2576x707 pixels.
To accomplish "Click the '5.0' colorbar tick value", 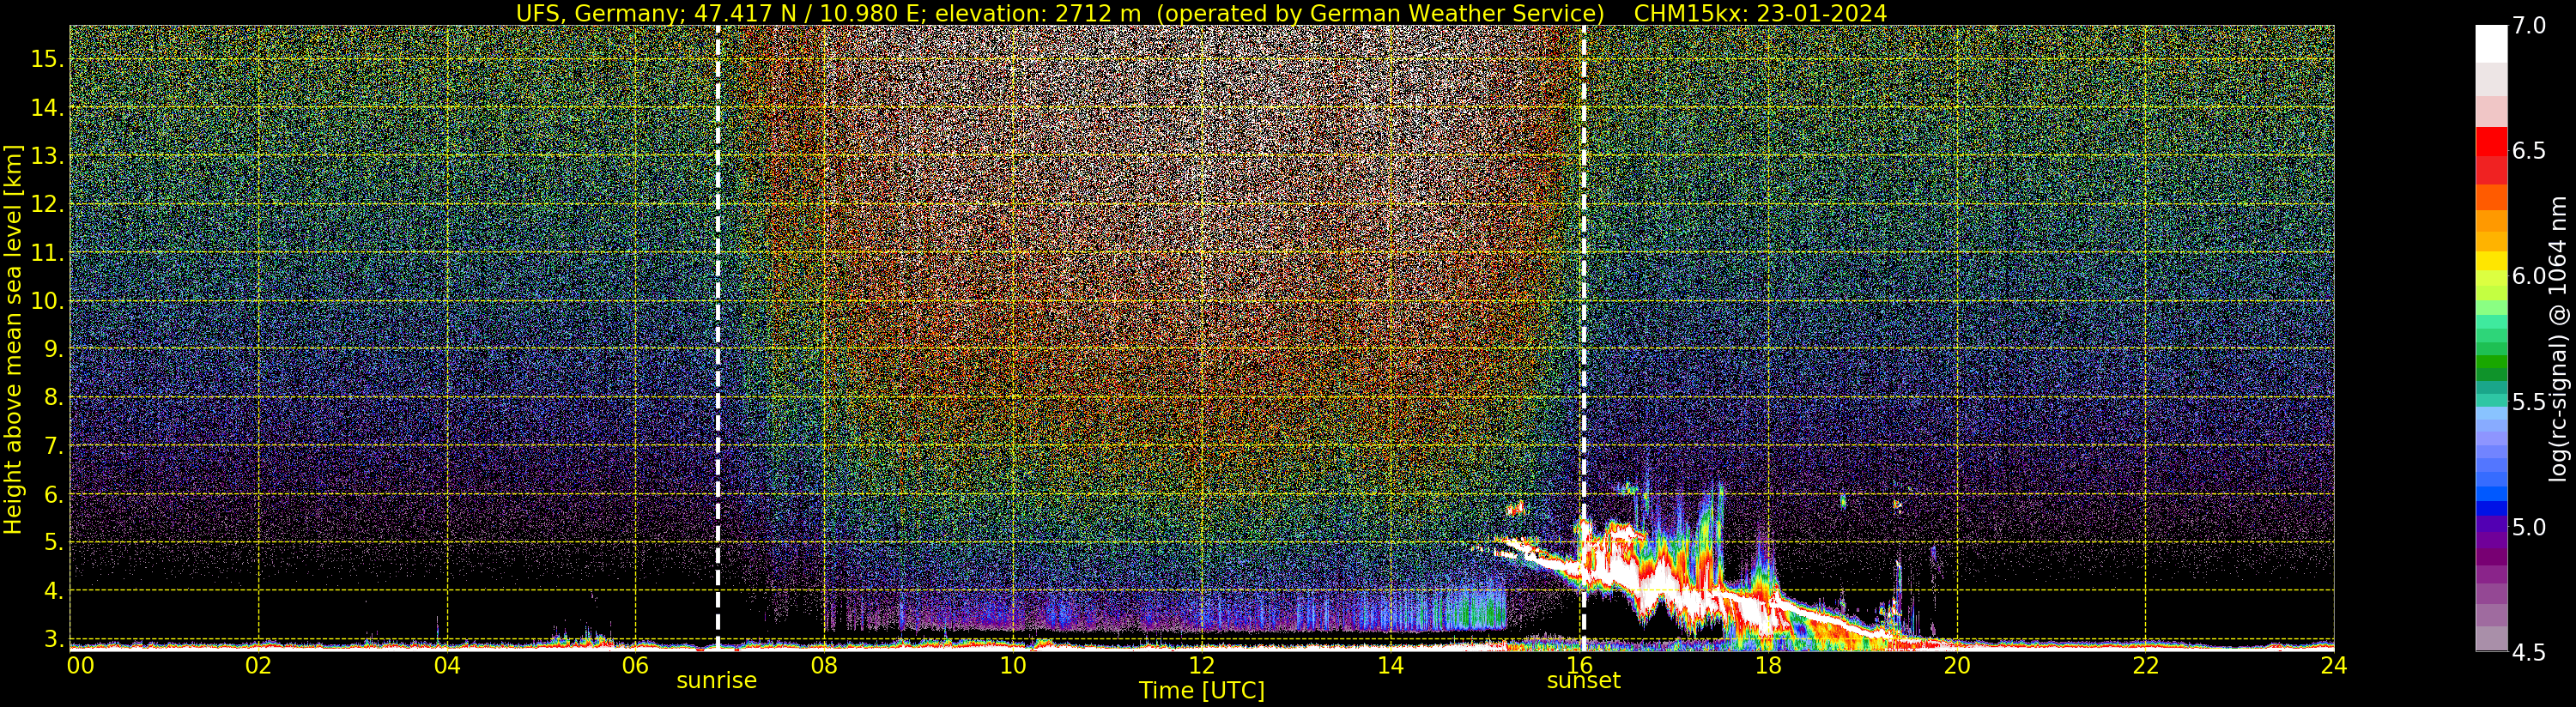I will click(x=2529, y=527).
